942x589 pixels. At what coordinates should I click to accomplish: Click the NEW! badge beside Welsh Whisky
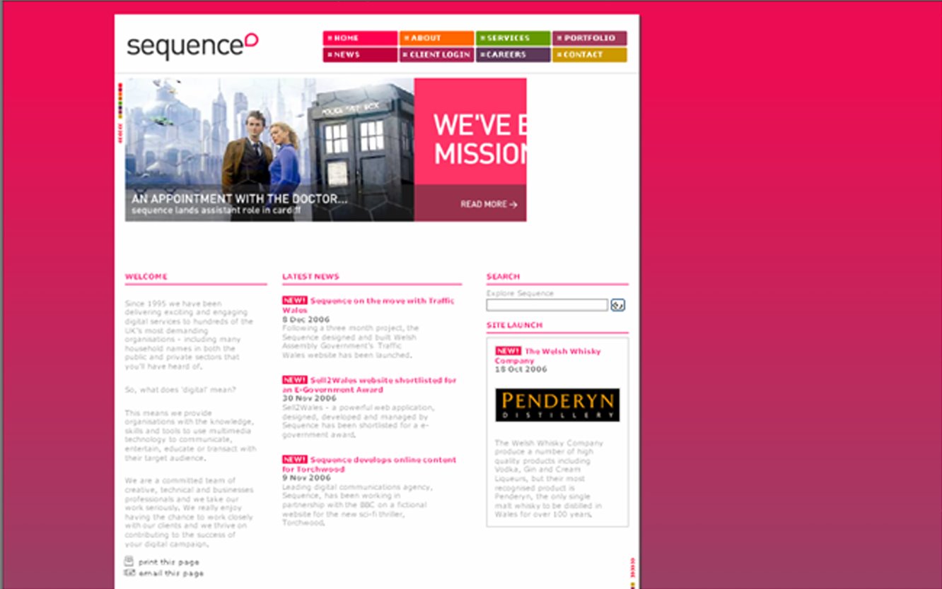(x=508, y=351)
